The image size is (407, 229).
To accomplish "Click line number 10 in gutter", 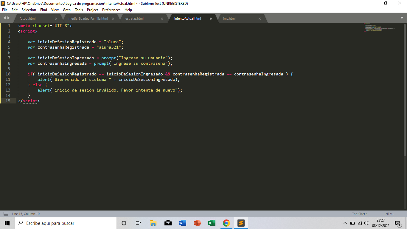I will 8,74.
